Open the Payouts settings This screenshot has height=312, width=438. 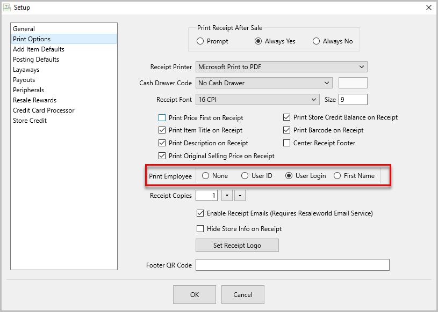64,80
